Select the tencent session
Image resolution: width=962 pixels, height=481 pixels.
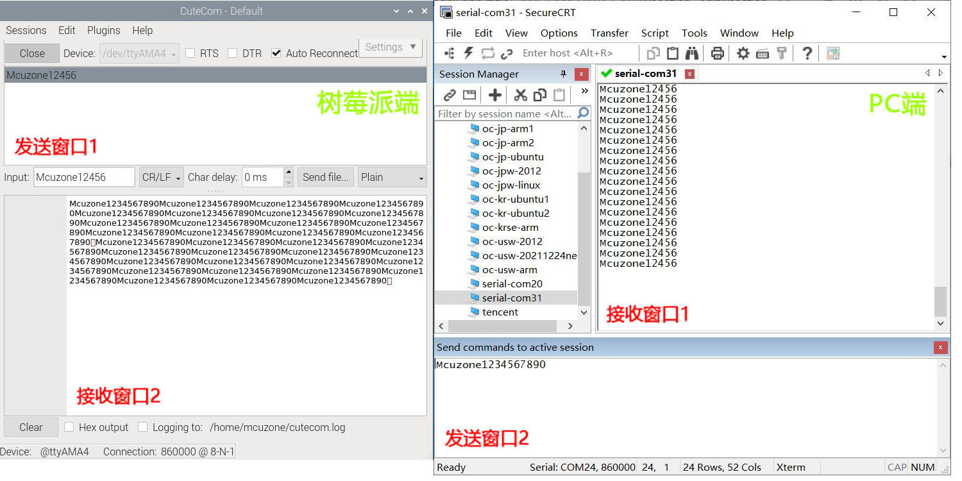(x=500, y=312)
